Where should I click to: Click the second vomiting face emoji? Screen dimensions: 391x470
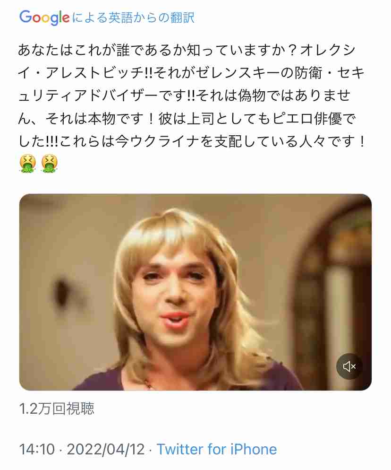(x=50, y=164)
